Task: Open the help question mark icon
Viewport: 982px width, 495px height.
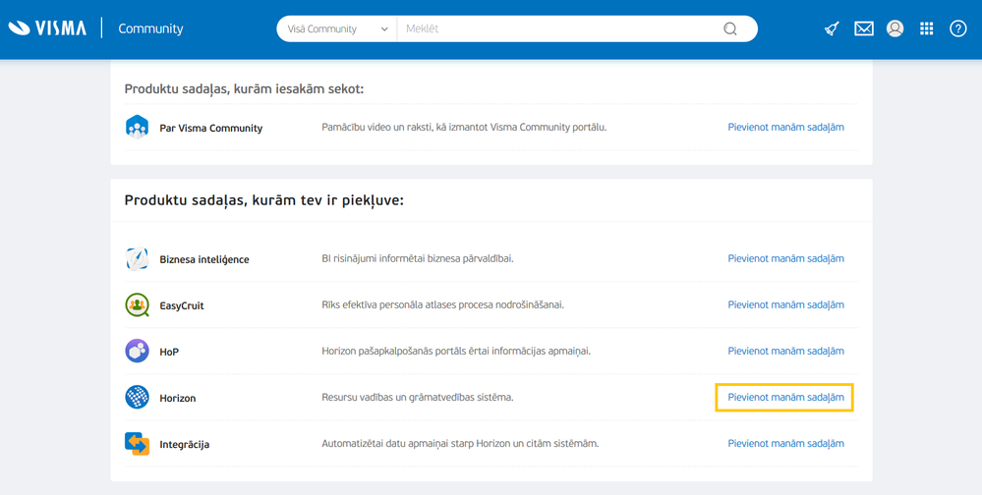Action: tap(958, 28)
